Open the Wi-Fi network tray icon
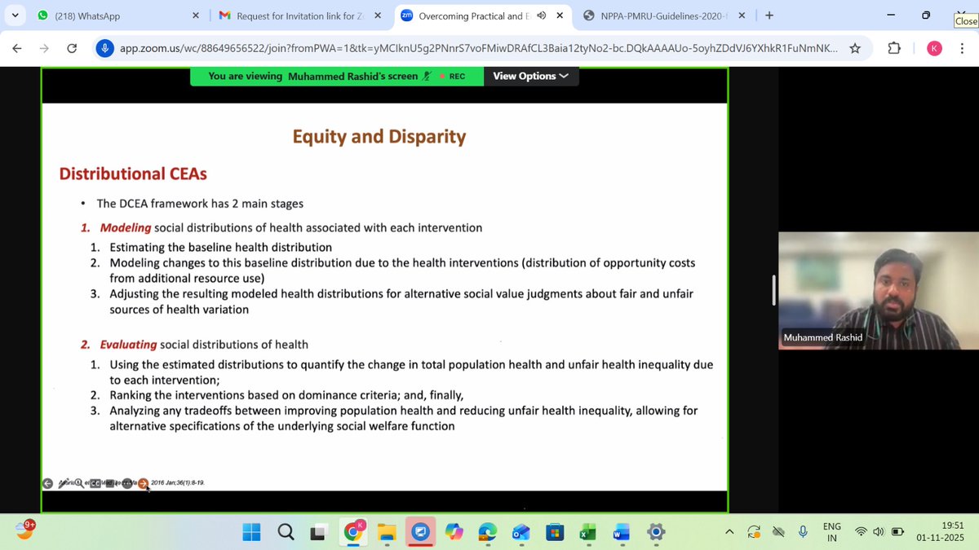Image resolution: width=979 pixels, height=550 pixels. (x=861, y=532)
